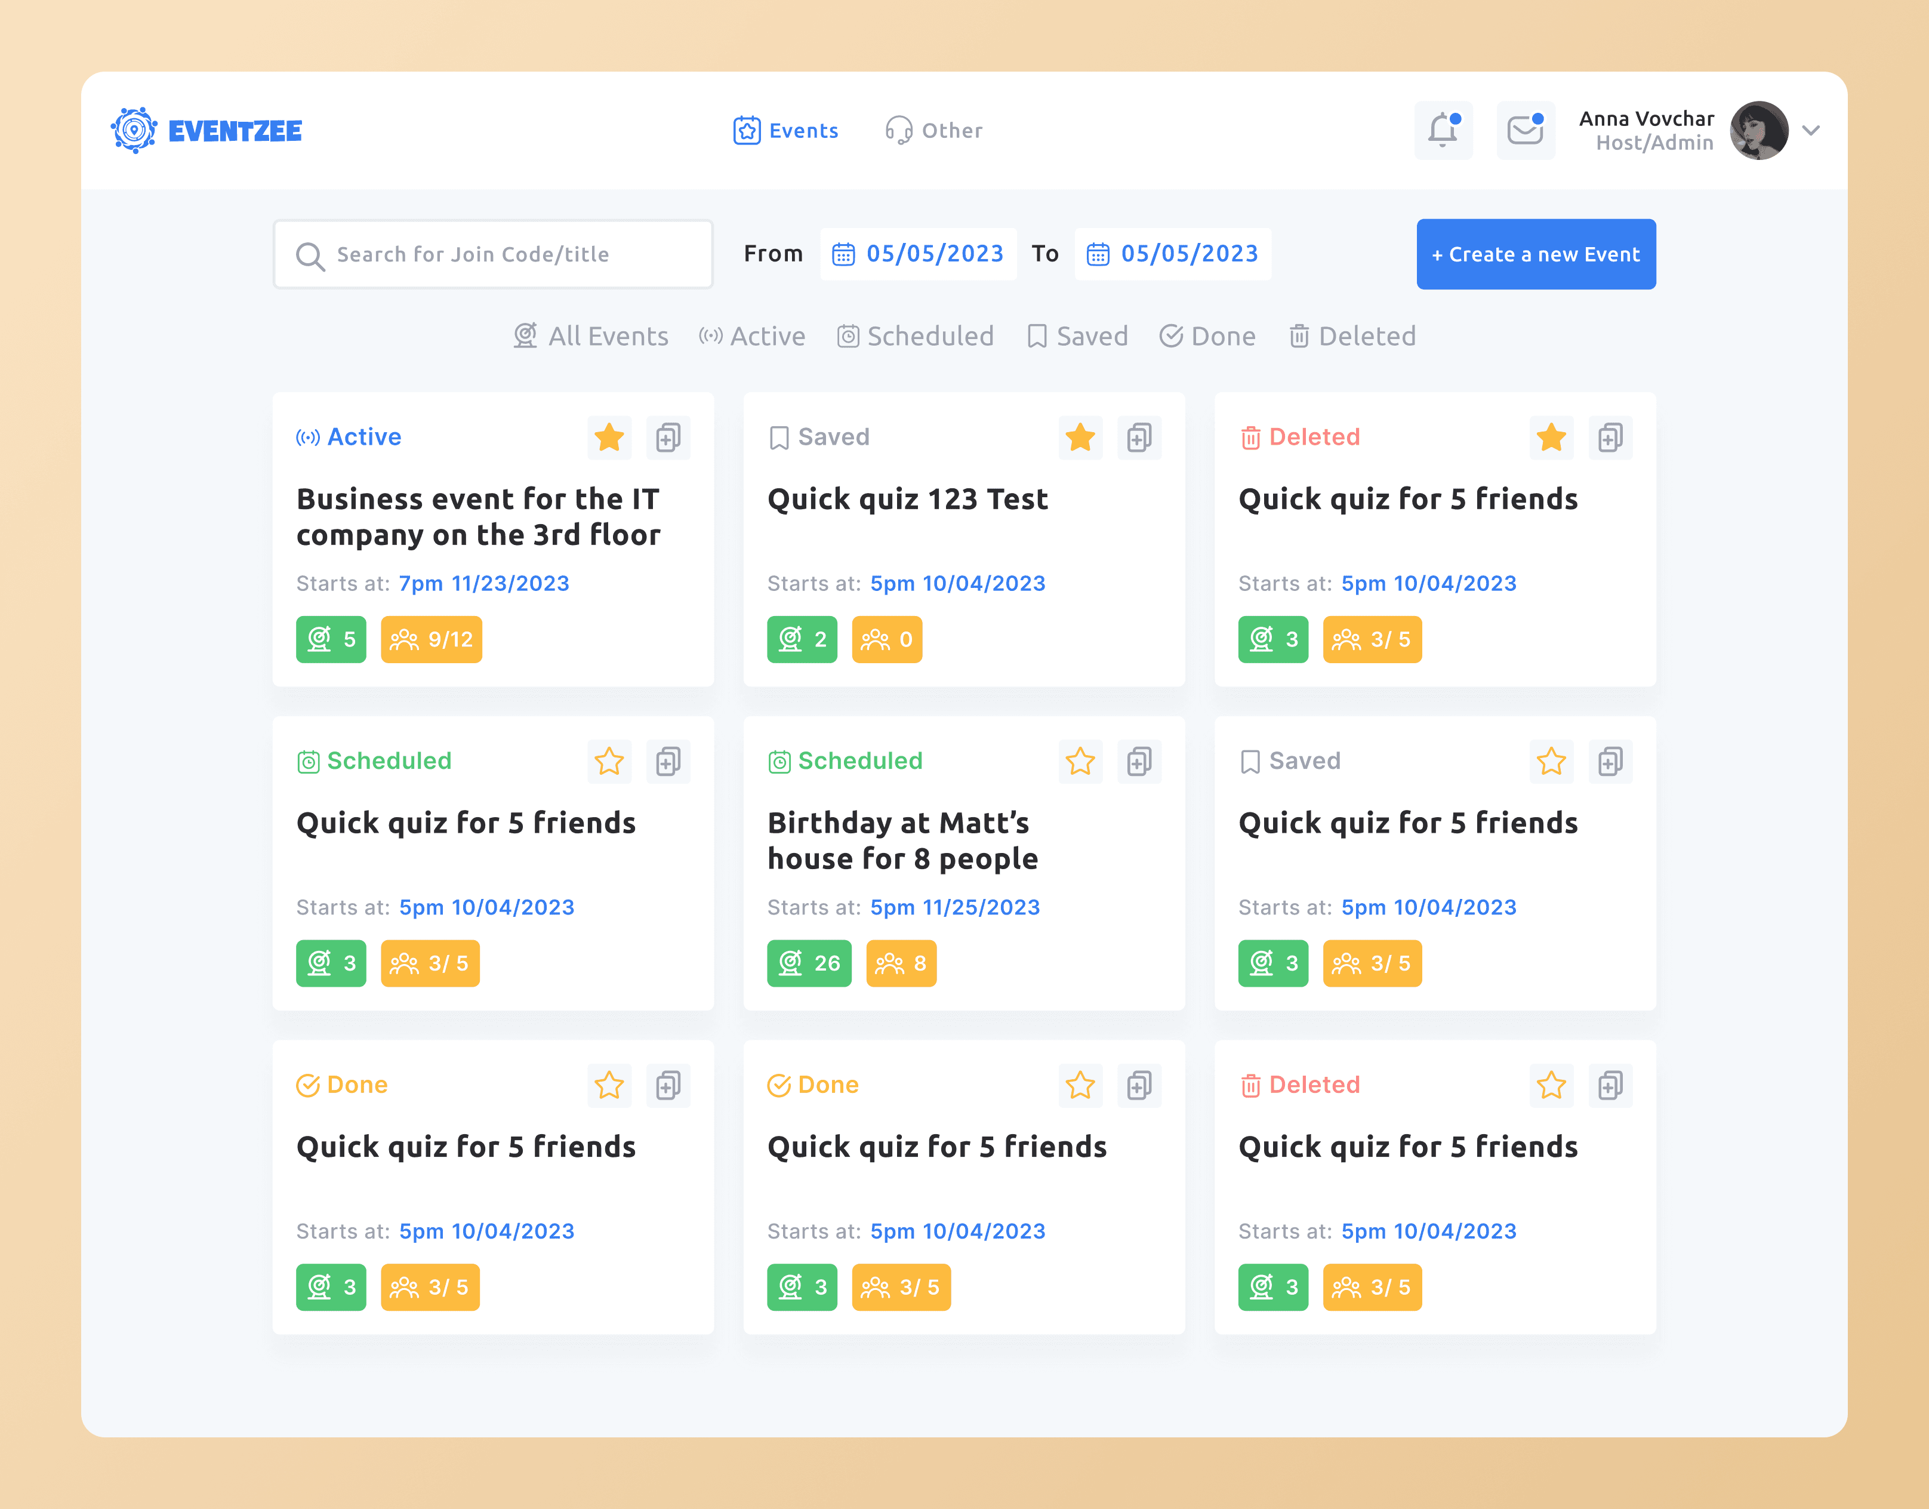Click the Host/Admin role label
This screenshot has width=1929, height=1509.
pyautogui.click(x=1654, y=143)
